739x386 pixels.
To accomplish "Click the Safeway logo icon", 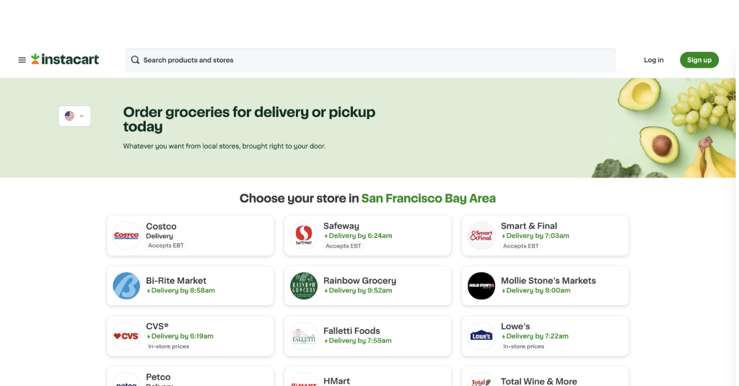I will pos(304,236).
